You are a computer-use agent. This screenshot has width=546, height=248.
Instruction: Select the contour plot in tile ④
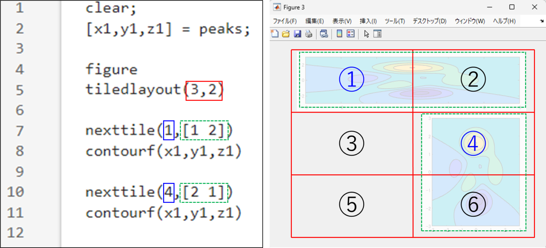[473, 142]
